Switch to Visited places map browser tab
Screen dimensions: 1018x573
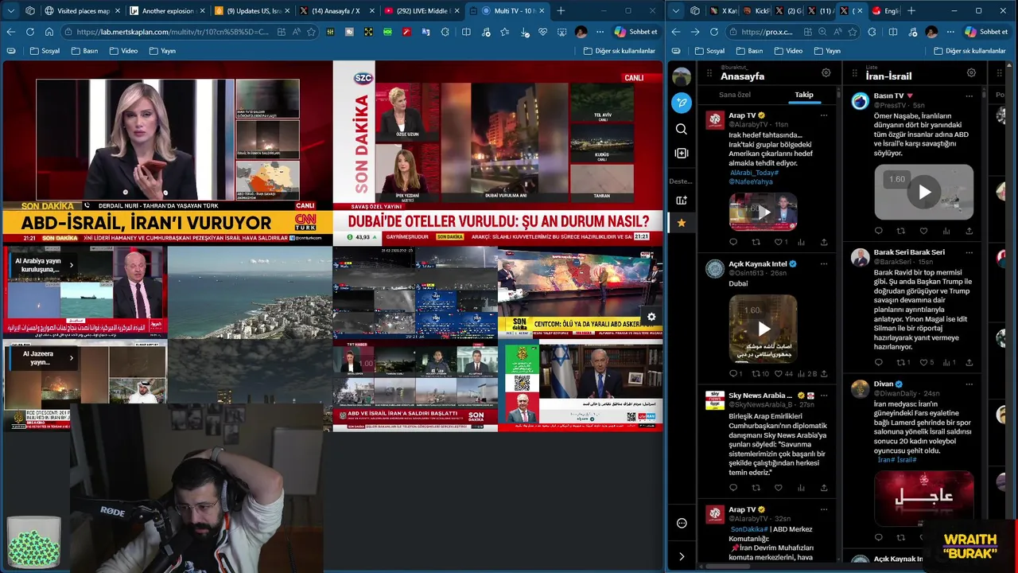coord(82,11)
